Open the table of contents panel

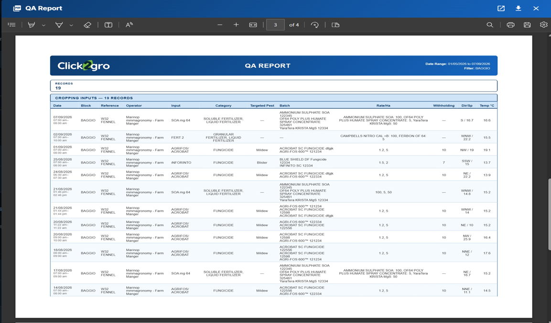click(11, 25)
